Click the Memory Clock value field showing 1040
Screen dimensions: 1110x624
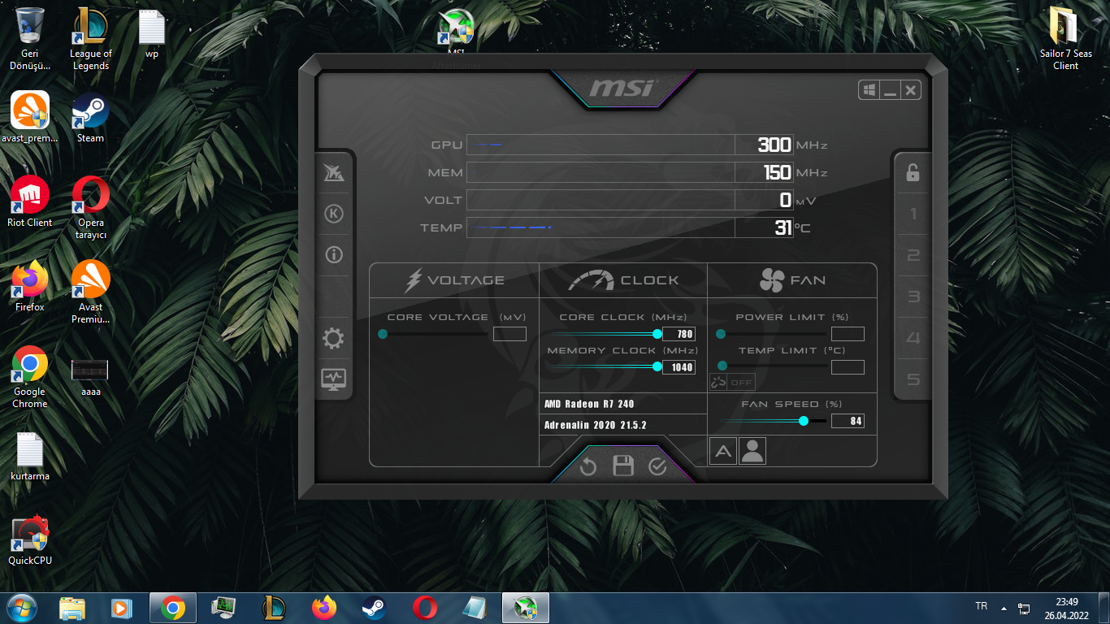679,367
